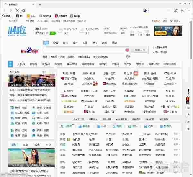Expand the top-right page header dropdown
This screenshot has width=193, height=177.
click(x=179, y=21)
